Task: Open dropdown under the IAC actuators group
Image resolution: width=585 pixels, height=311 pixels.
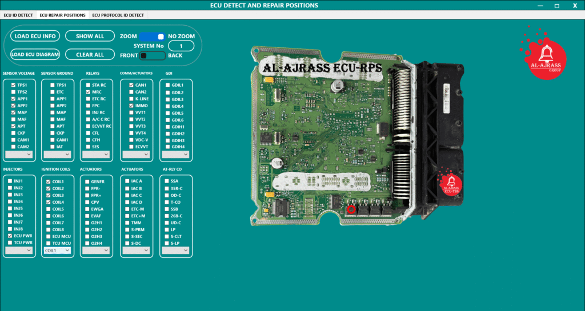Action: (x=136, y=251)
